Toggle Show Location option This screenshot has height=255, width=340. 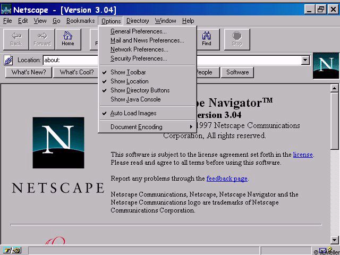point(148,81)
